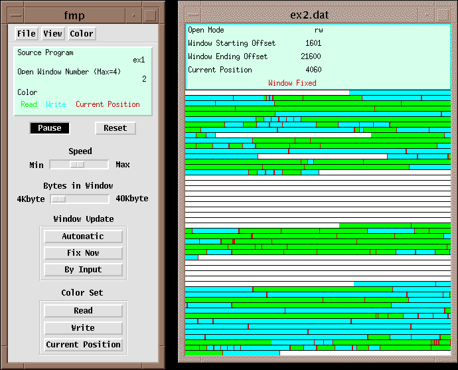Click the Window Fixed status text
This screenshot has width=458, height=370.
[x=292, y=83]
